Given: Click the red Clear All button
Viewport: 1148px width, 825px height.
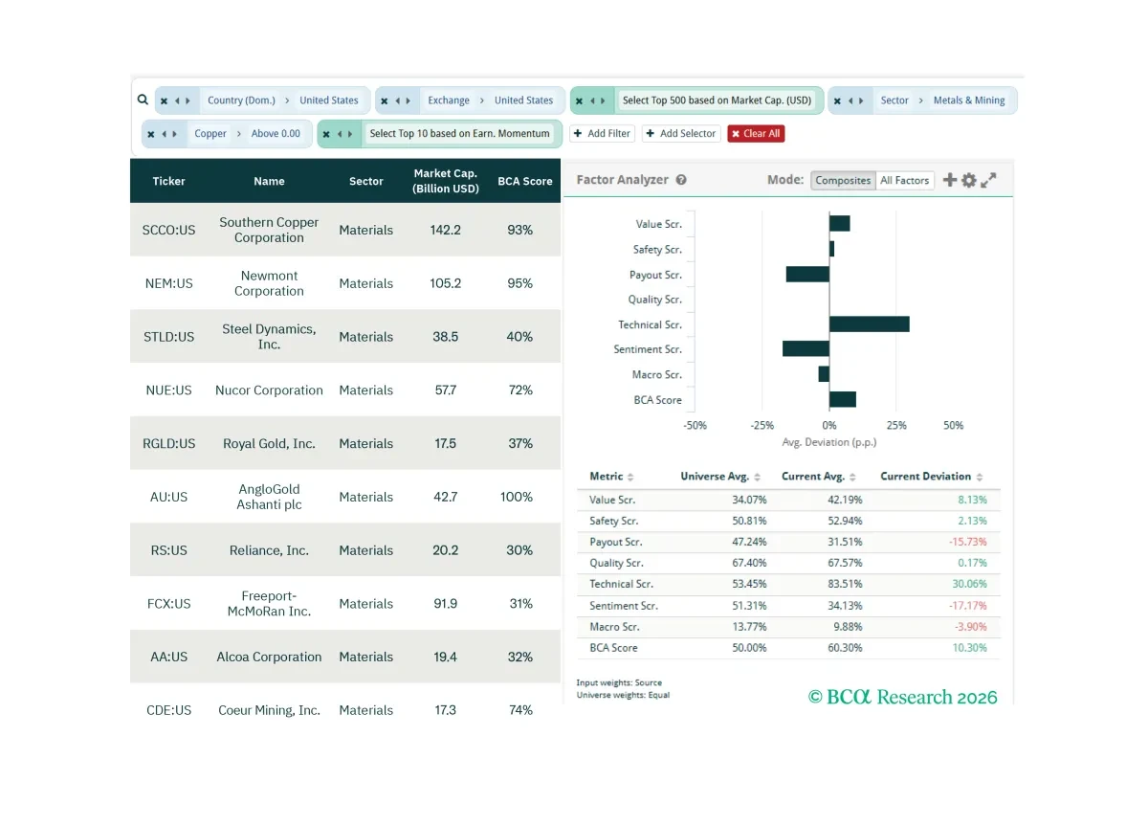Looking at the screenshot, I should tap(756, 134).
